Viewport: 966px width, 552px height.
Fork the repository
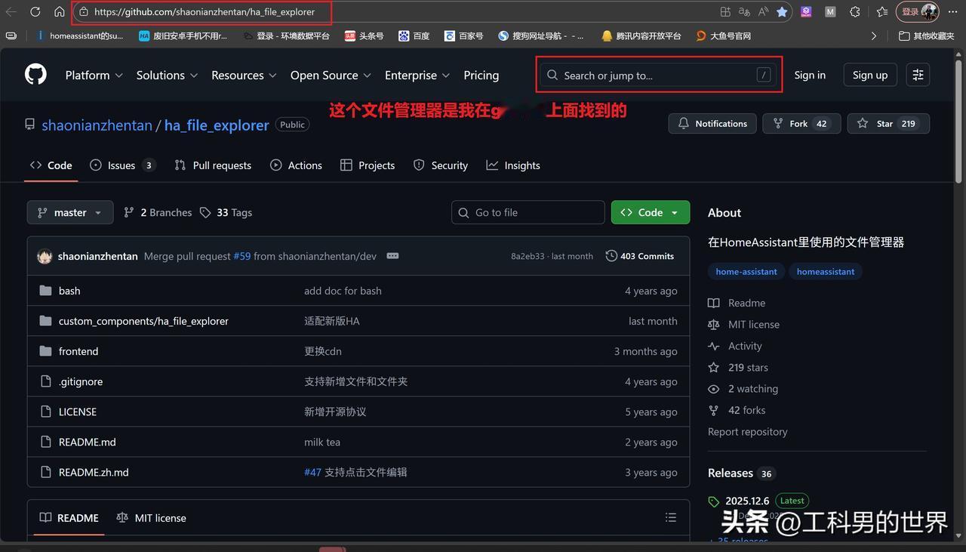click(x=801, y=123)
